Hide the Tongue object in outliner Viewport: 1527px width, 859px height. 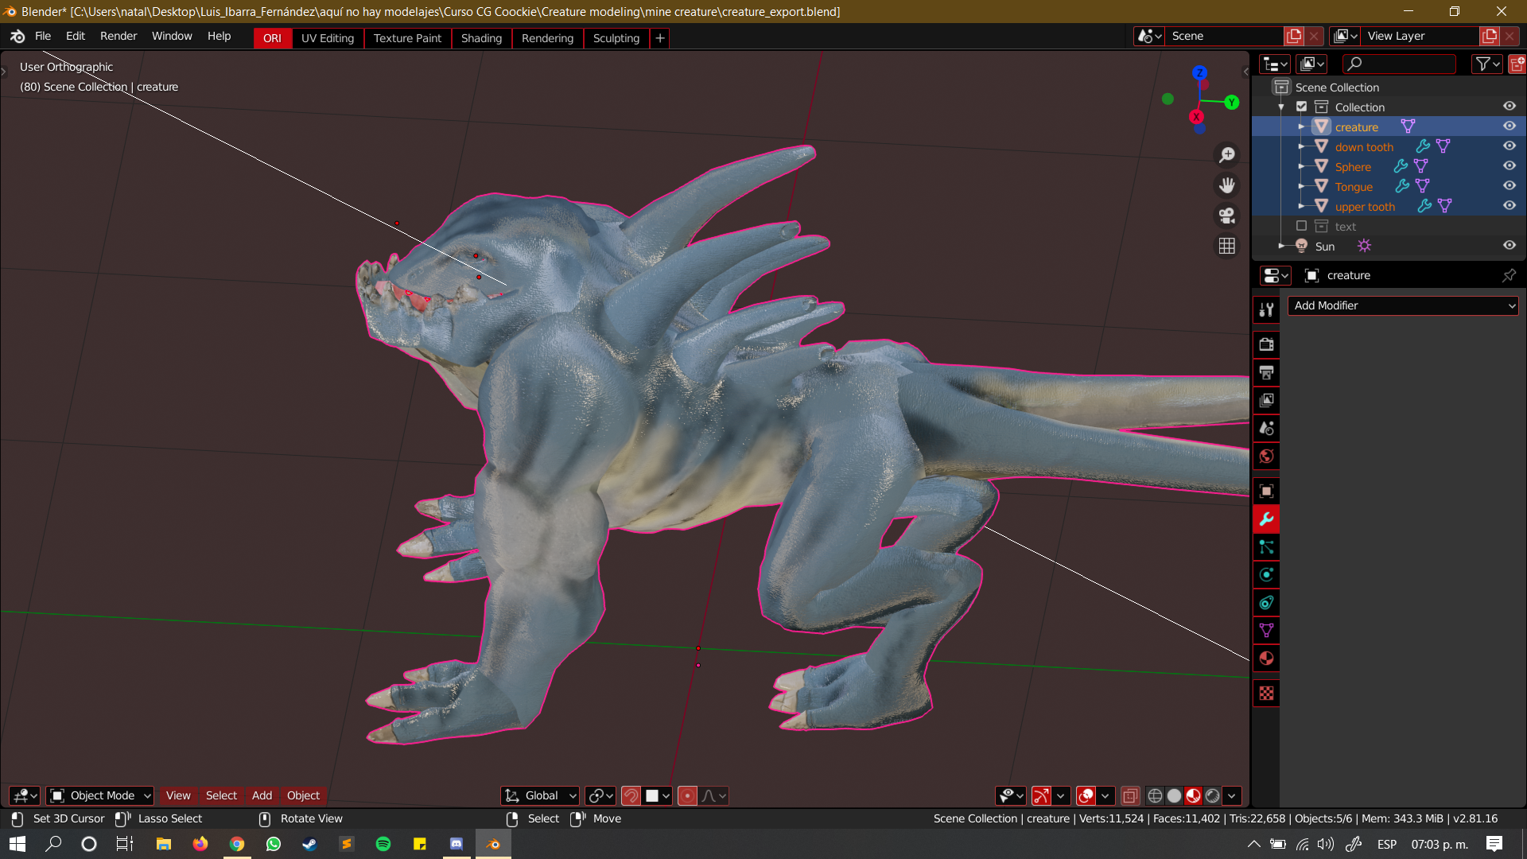pos(1509,186)
